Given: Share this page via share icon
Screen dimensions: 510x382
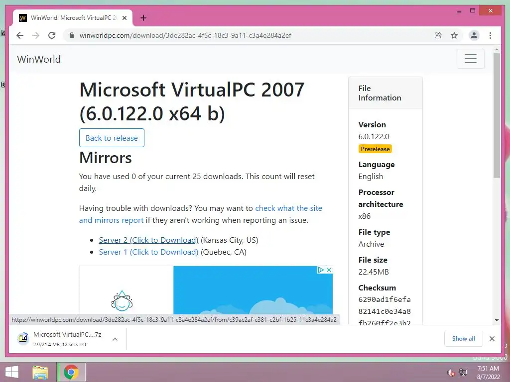Looking at the screenshot, I should (438, 35).
